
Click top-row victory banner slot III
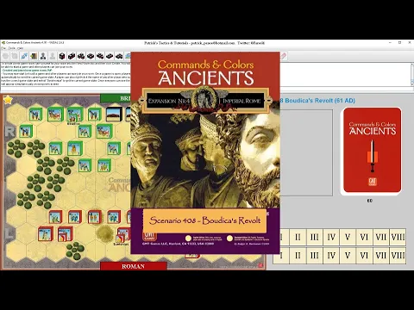point(315,237)
